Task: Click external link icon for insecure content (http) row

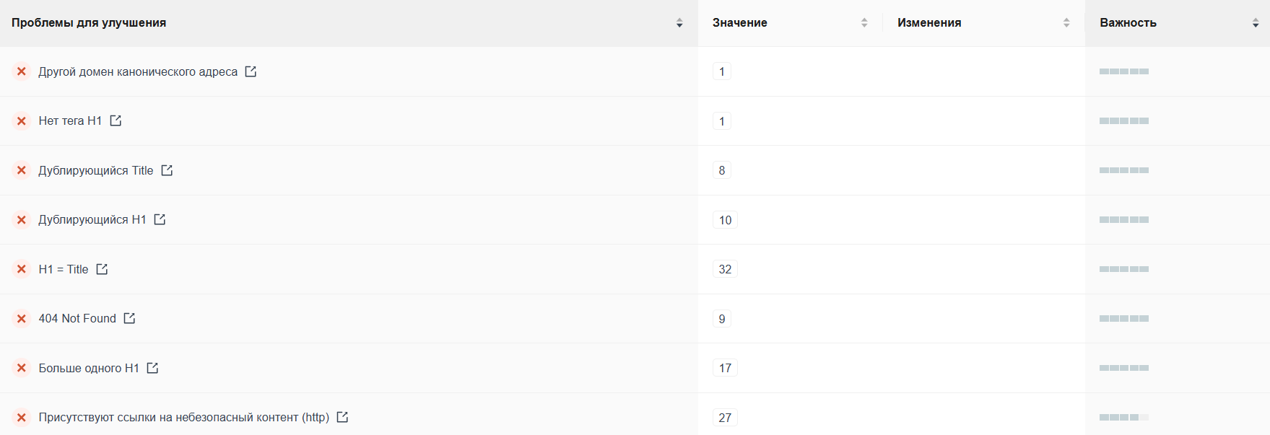Action: pyautogui.click(x=342, y=417)
